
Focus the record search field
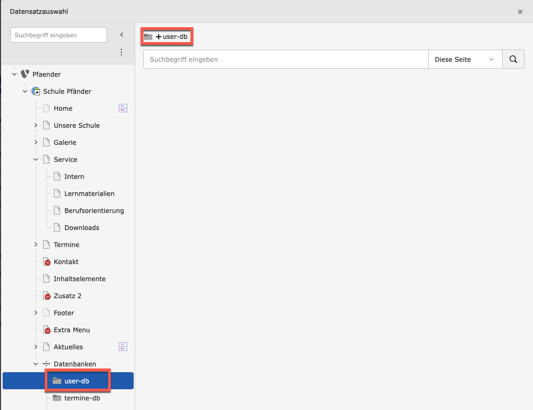pos(285,59)
